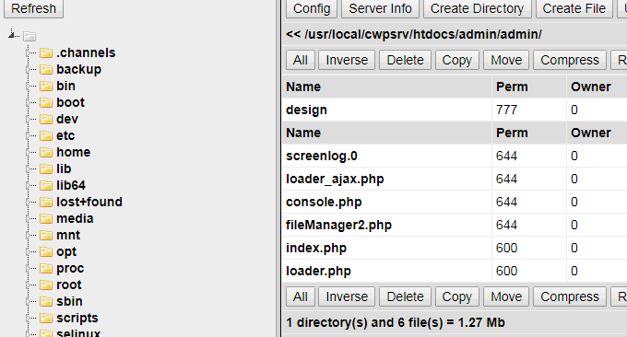627x337 pixels.
Task: Click the proc folder icon
Action: click(x=46, y=268)
